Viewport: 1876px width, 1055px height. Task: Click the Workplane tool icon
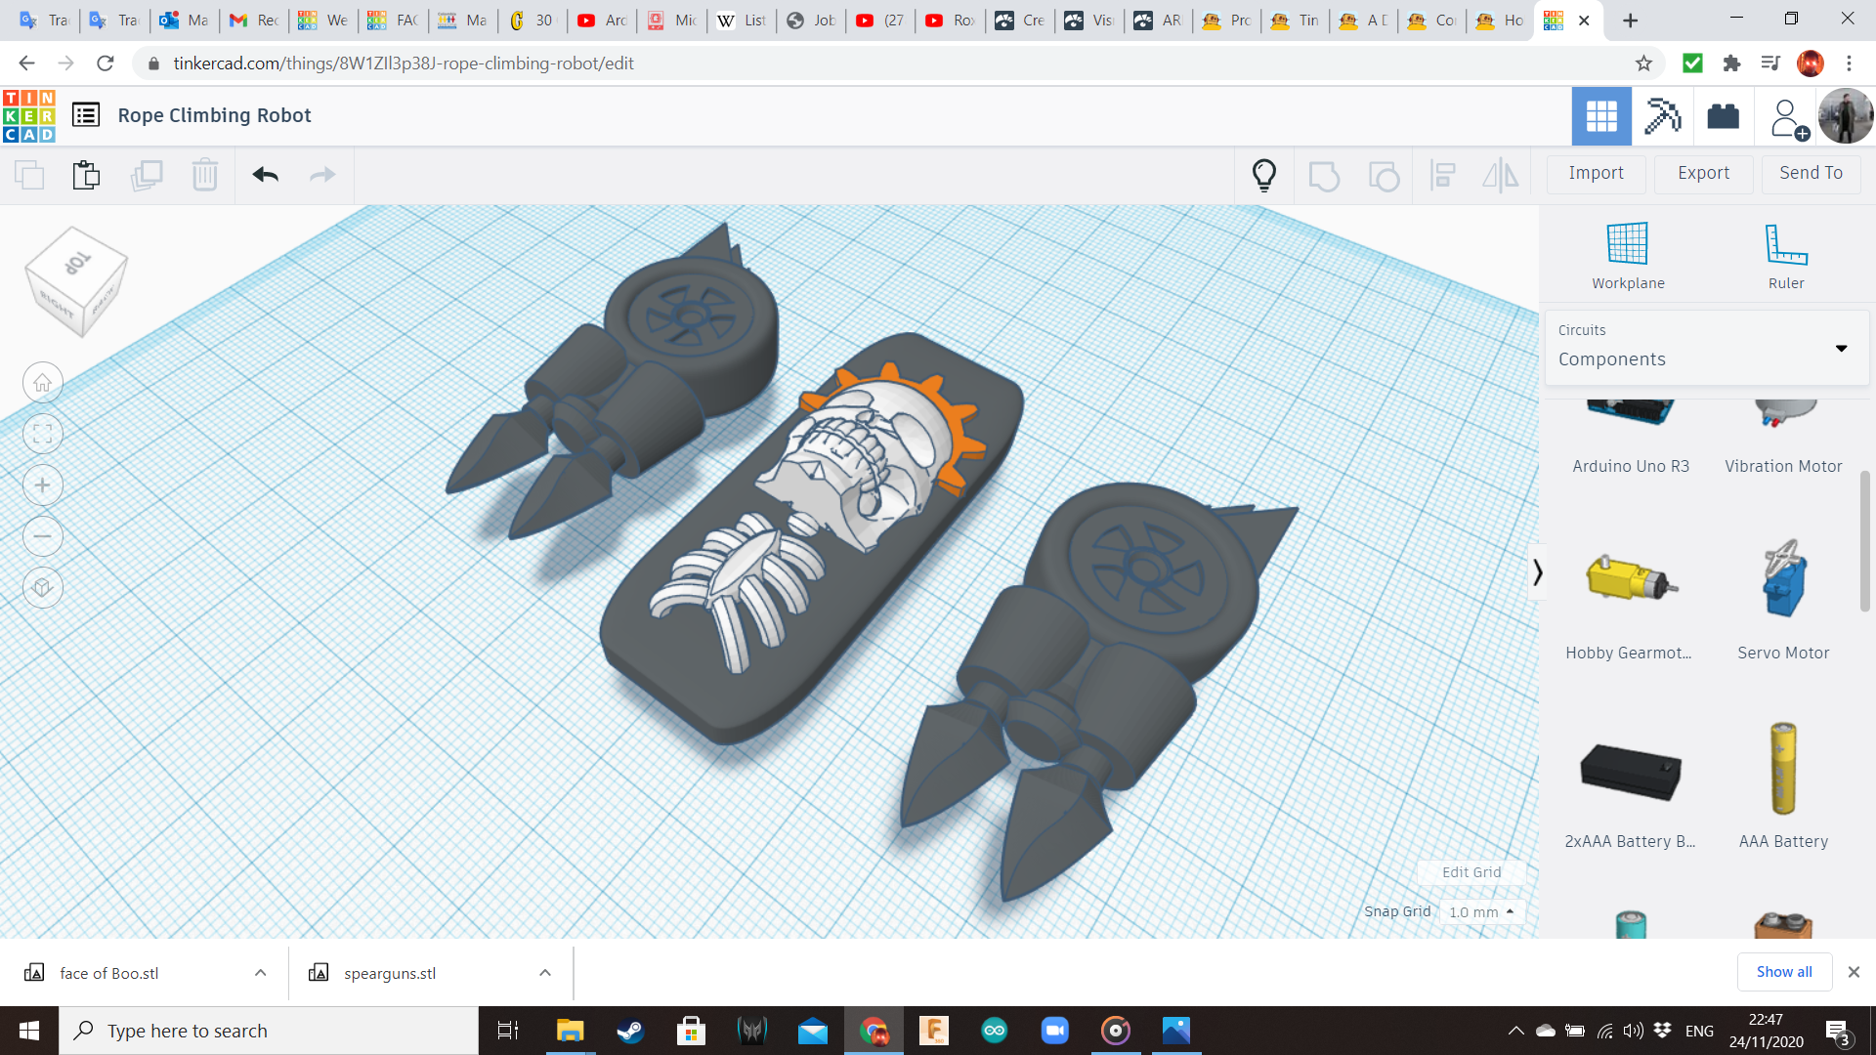[1627, 244]
